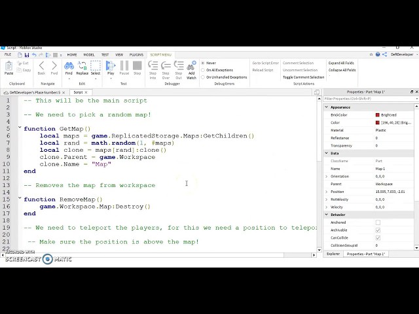Expand the Position property
The width and height of the screenshot is (419, 314).
[x=327, y=192]
